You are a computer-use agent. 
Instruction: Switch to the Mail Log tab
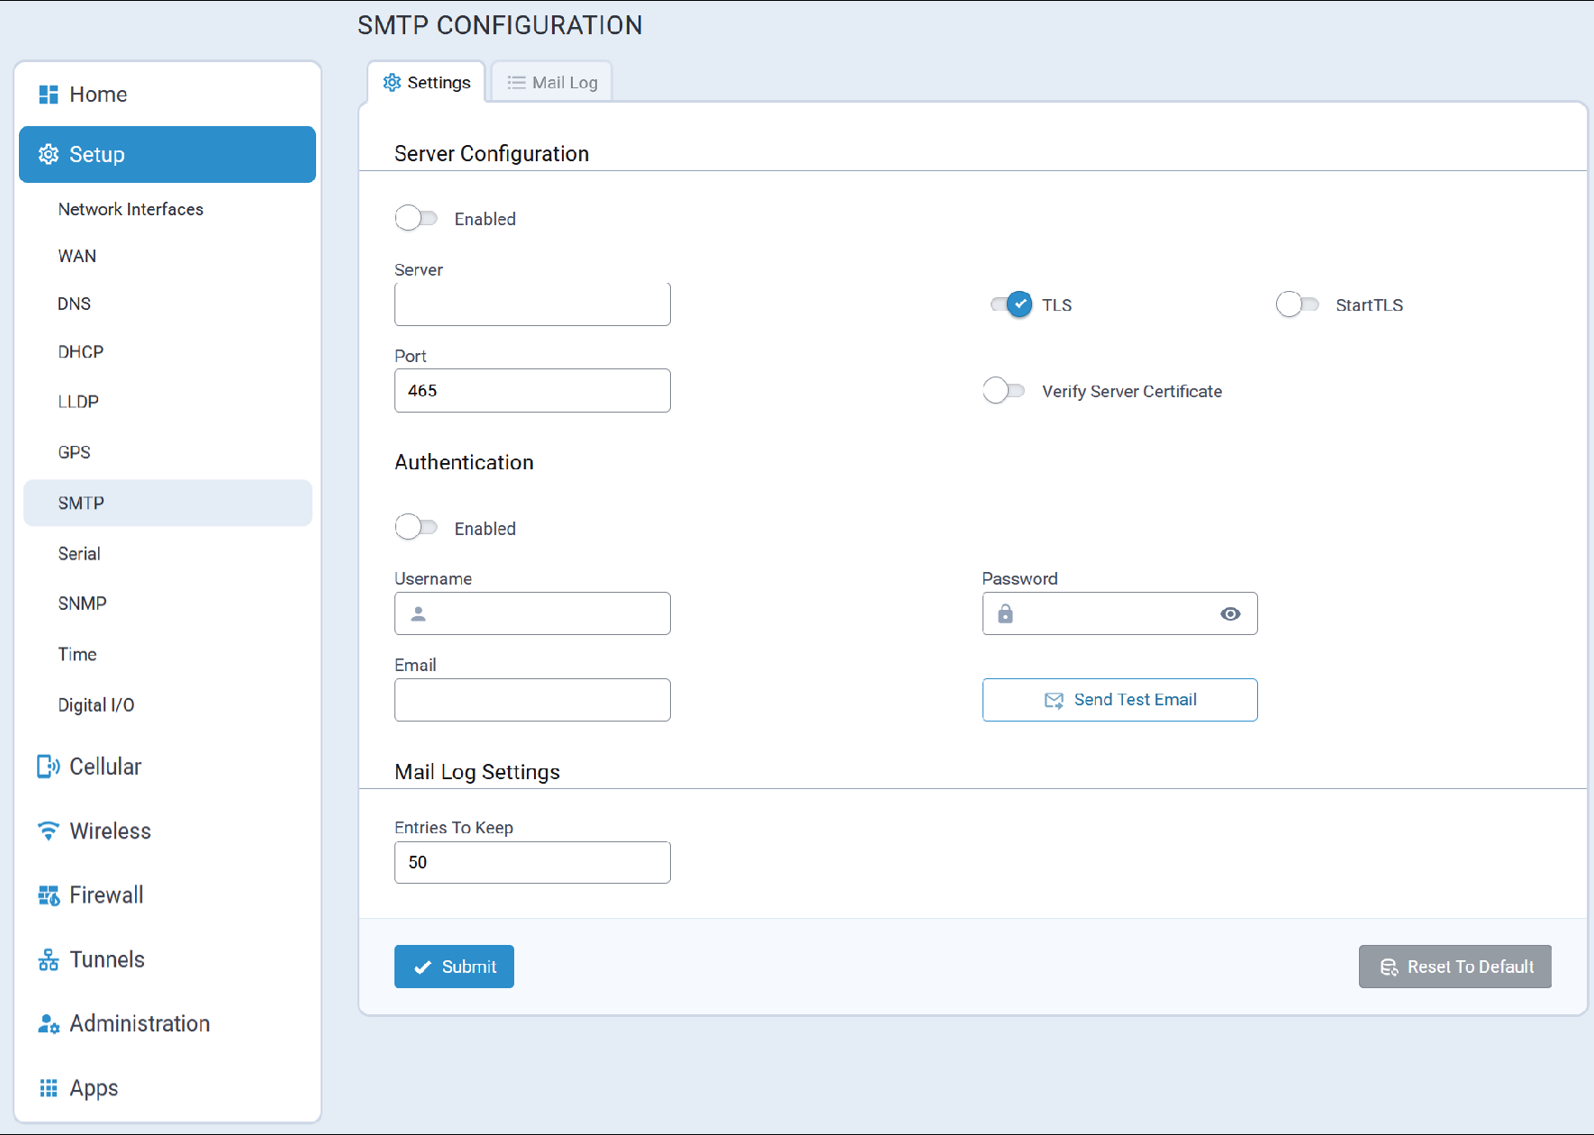(x=552, y=83)
